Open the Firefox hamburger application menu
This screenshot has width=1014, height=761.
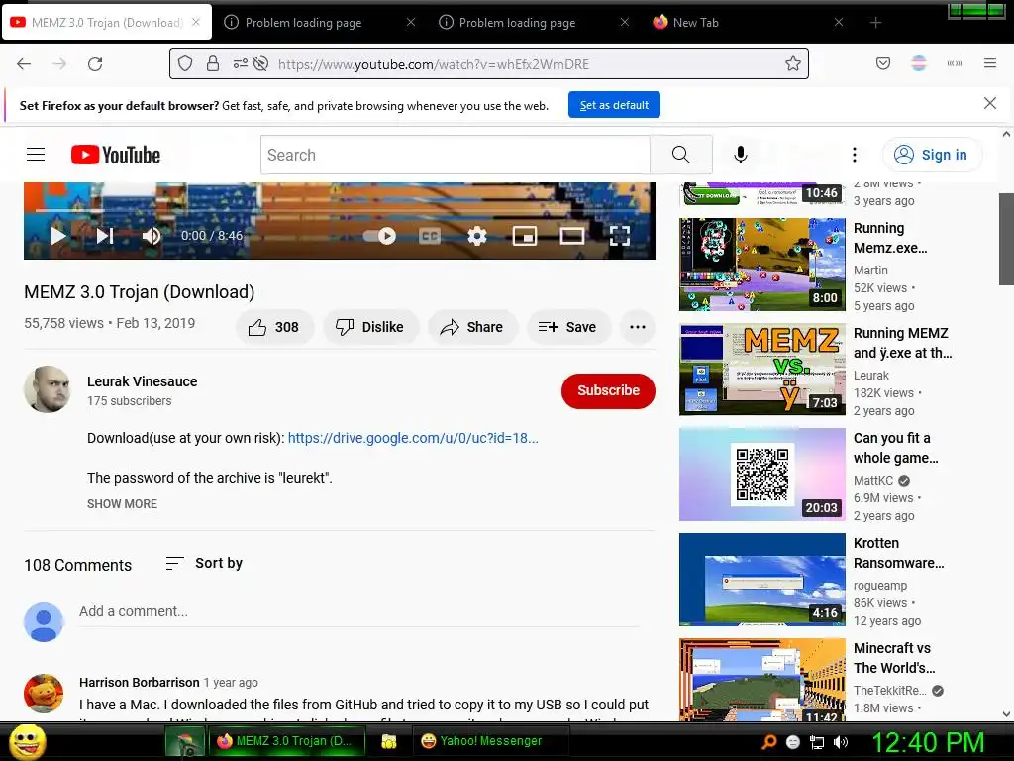990,63
